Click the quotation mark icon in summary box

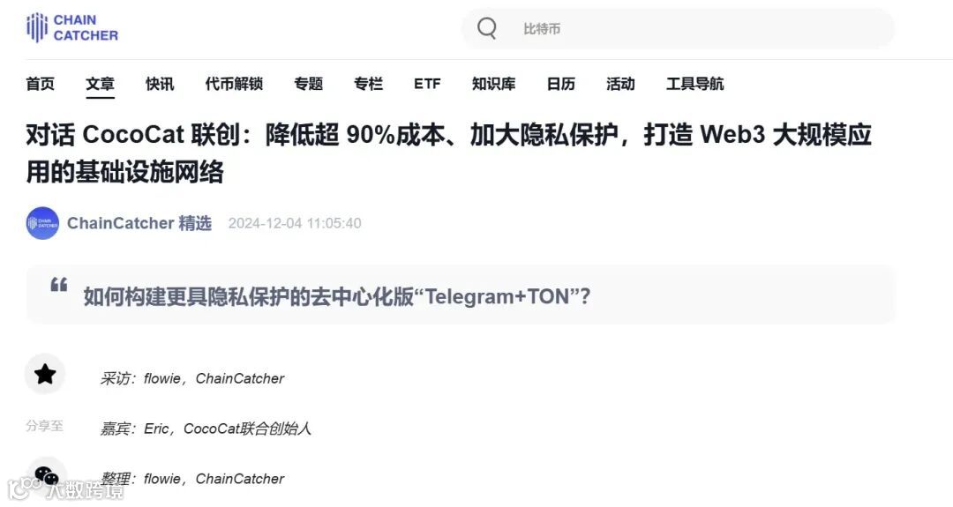pos(59,284)
